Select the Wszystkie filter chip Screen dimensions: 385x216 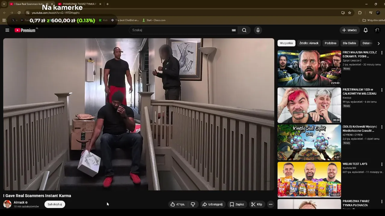pos(286,43)
